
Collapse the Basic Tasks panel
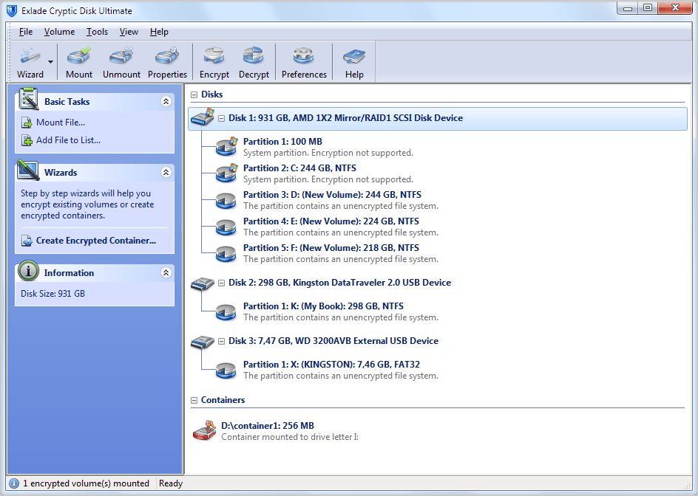[x=166, y=101]
